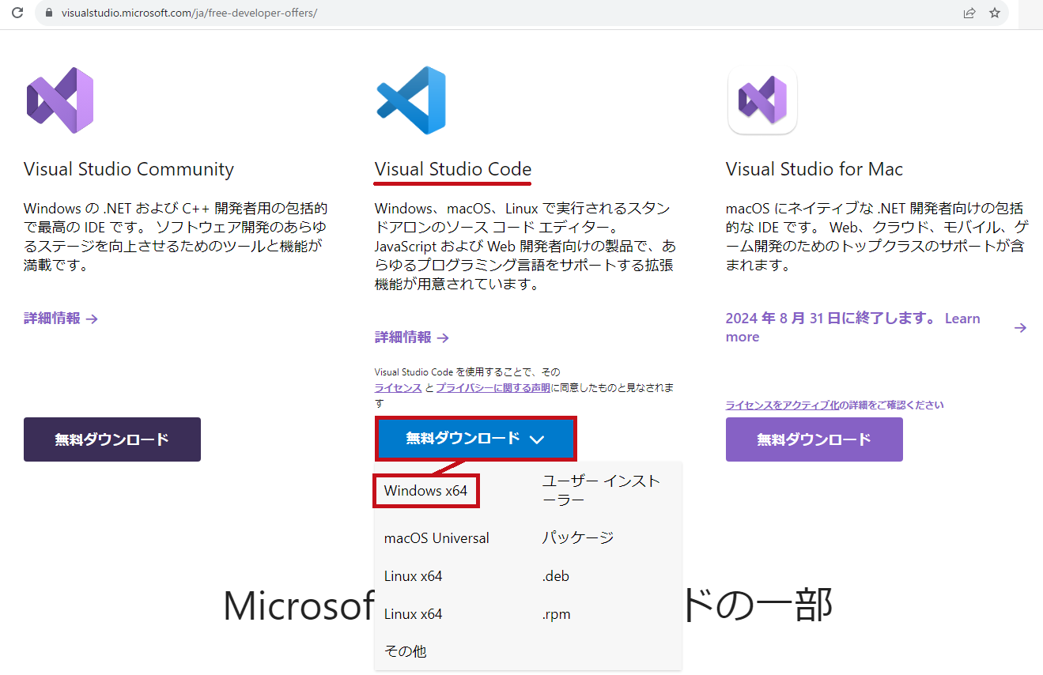Open the ライセンスをアクティブ化 link
This screenshot has width=1043, height=675.
click(782, 405)
